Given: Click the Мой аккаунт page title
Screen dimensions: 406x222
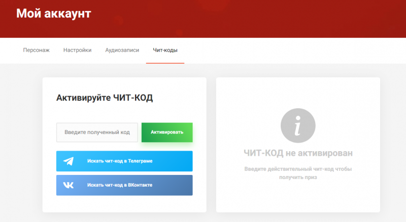Looking at the screenshot, I should [54, 14].
